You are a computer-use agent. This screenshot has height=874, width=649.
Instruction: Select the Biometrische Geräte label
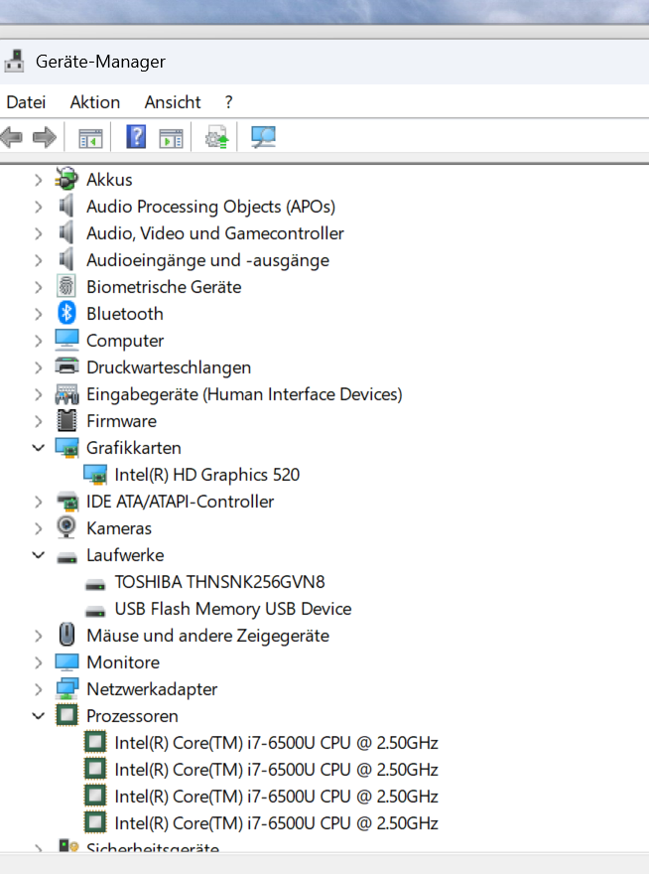click(164, 287)
